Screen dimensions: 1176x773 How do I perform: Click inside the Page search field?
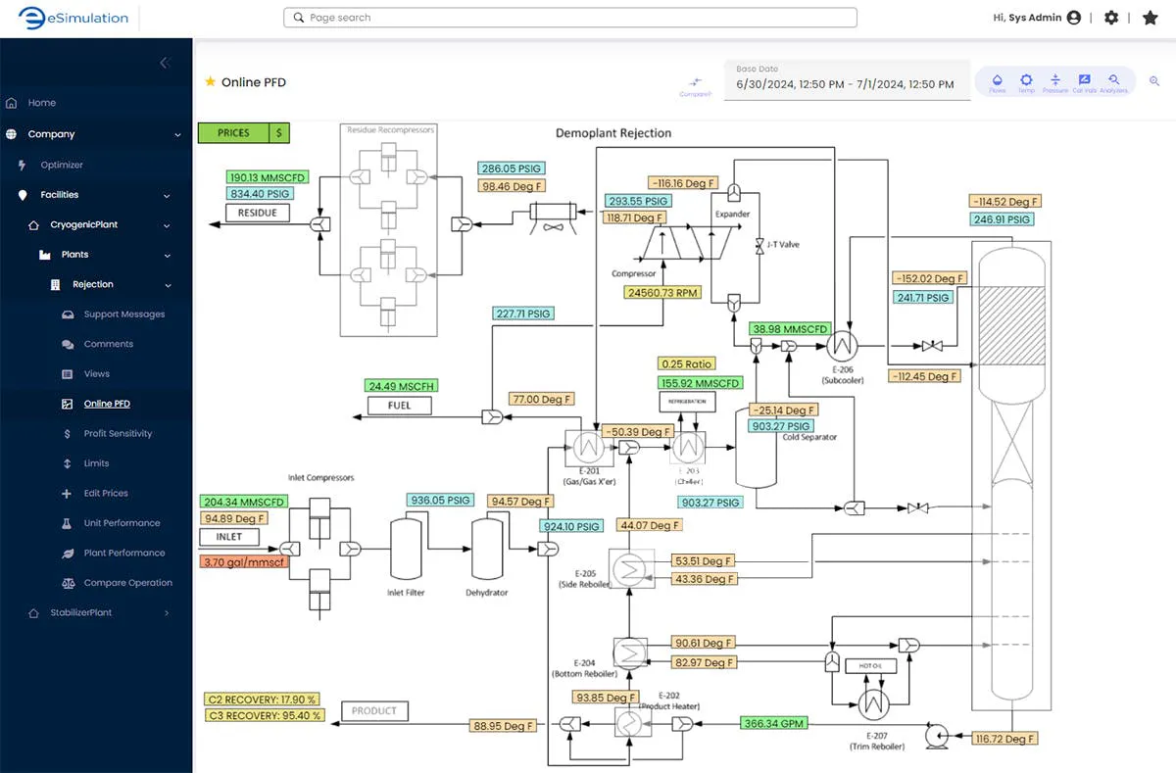[568, 17]
